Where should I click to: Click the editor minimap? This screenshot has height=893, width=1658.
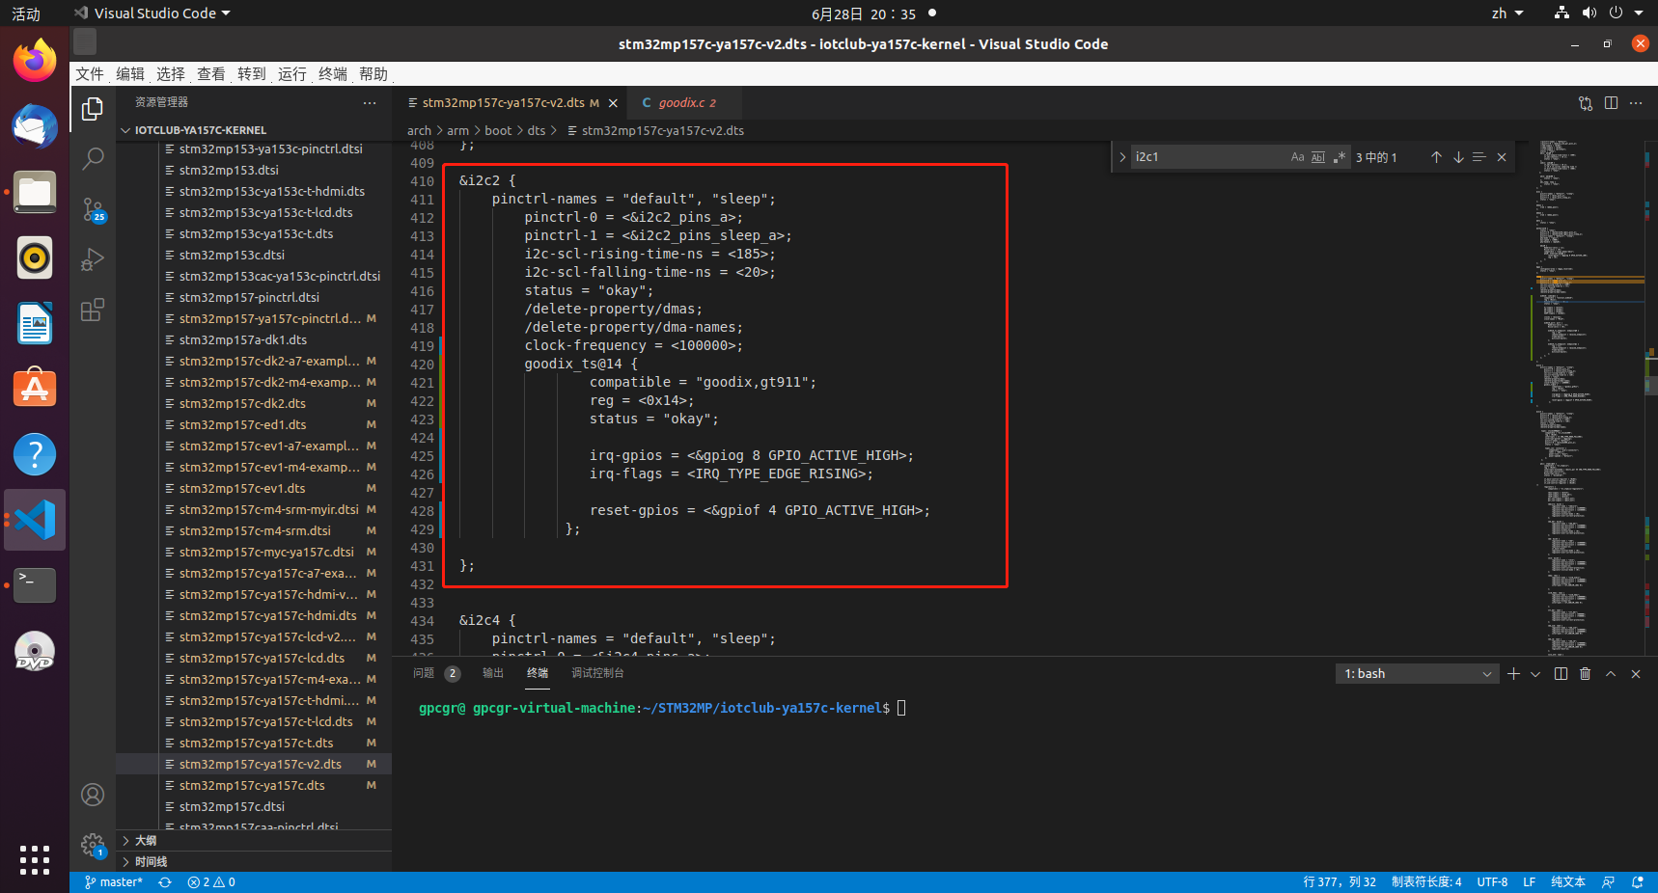1588,399
